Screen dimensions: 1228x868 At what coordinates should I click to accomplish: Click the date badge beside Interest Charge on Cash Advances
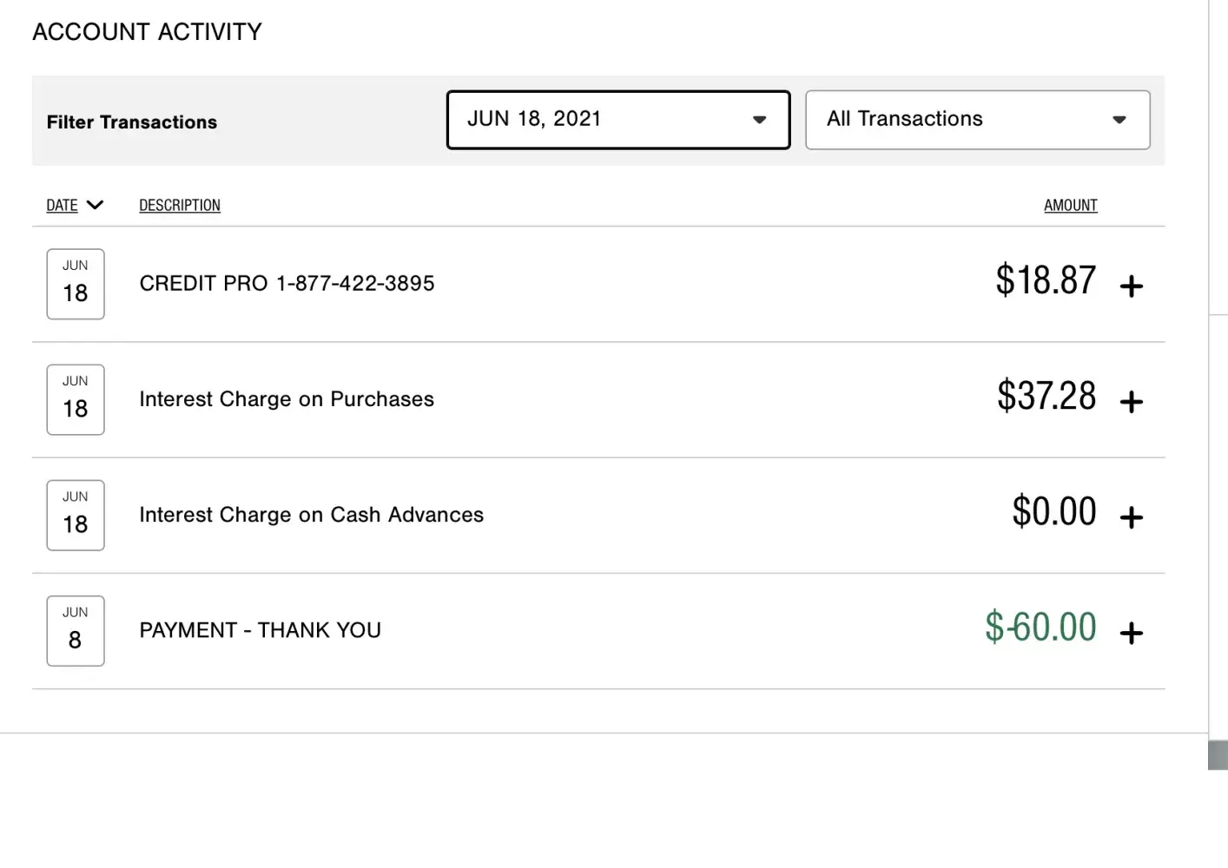[x=76, y=515]
